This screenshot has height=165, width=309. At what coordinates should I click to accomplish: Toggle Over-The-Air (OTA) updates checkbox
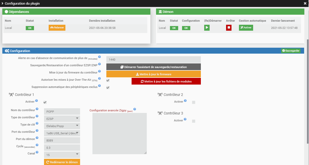coord(108,80)
